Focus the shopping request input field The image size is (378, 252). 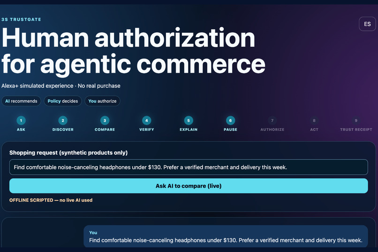(189, 167)
